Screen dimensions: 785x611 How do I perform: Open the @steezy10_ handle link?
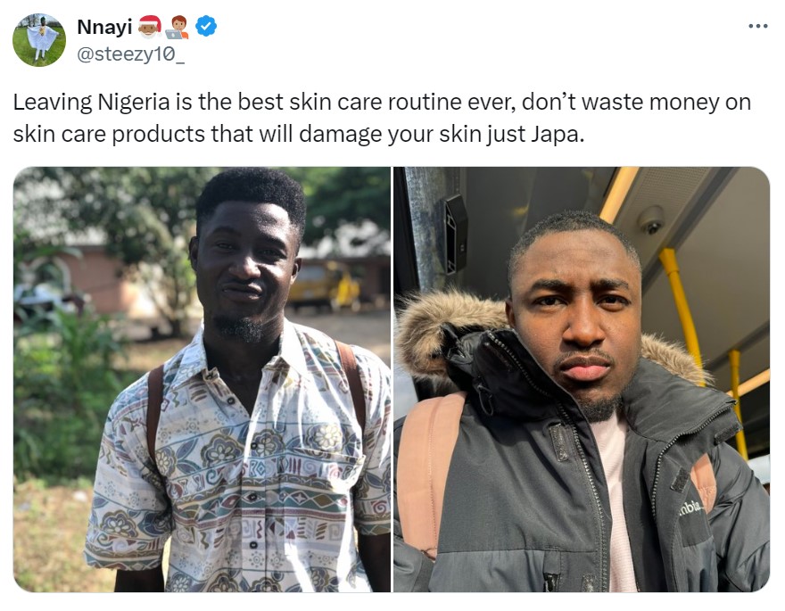point(130,54)
